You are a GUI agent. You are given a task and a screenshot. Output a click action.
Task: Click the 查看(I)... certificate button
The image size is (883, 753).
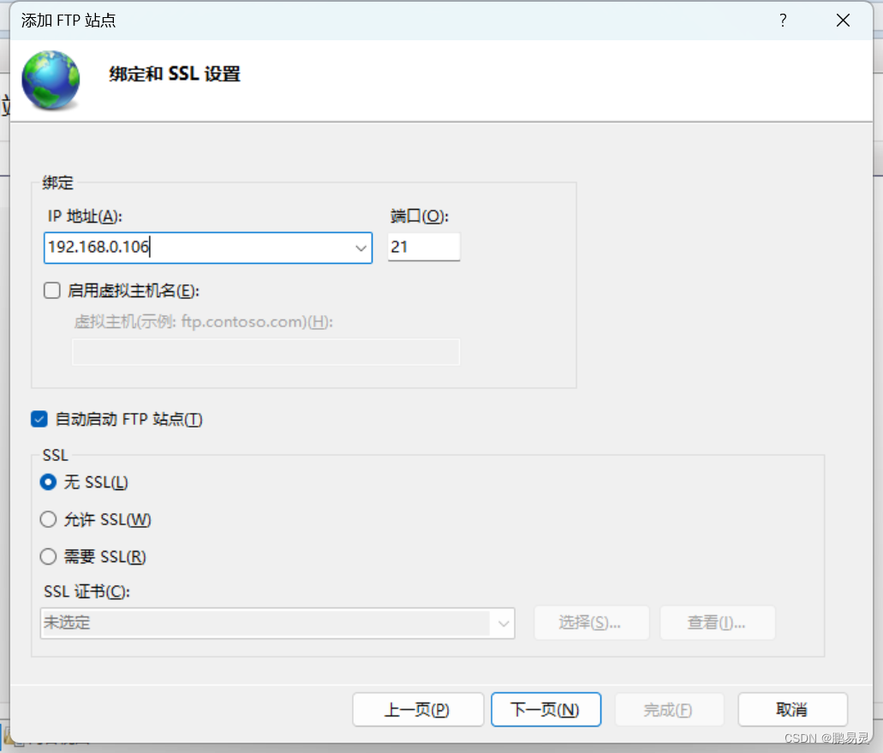[717, 623]
